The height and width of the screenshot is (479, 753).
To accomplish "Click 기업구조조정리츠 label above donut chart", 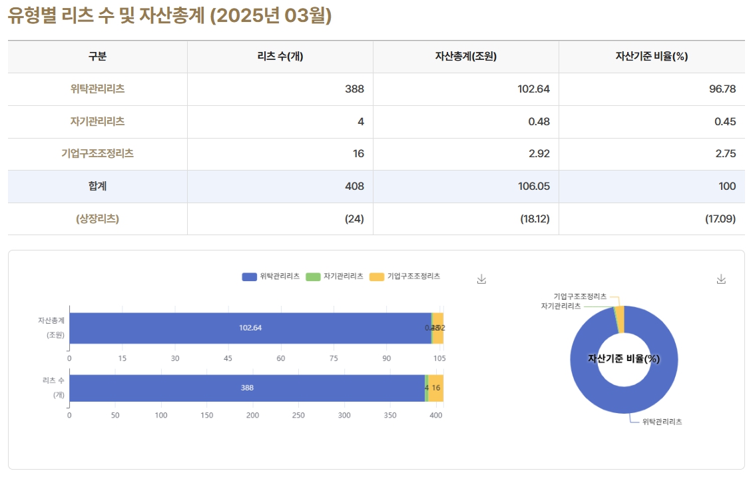I will tap(580, 296).
